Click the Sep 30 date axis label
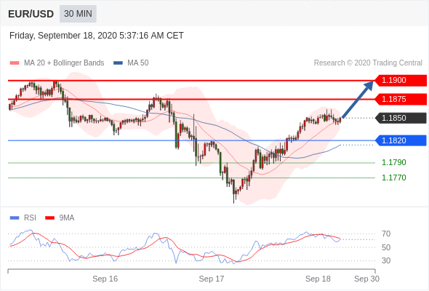Screen dimensions: 429x291 (366, 279)
